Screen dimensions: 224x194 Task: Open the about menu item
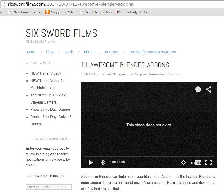(89, 52)
